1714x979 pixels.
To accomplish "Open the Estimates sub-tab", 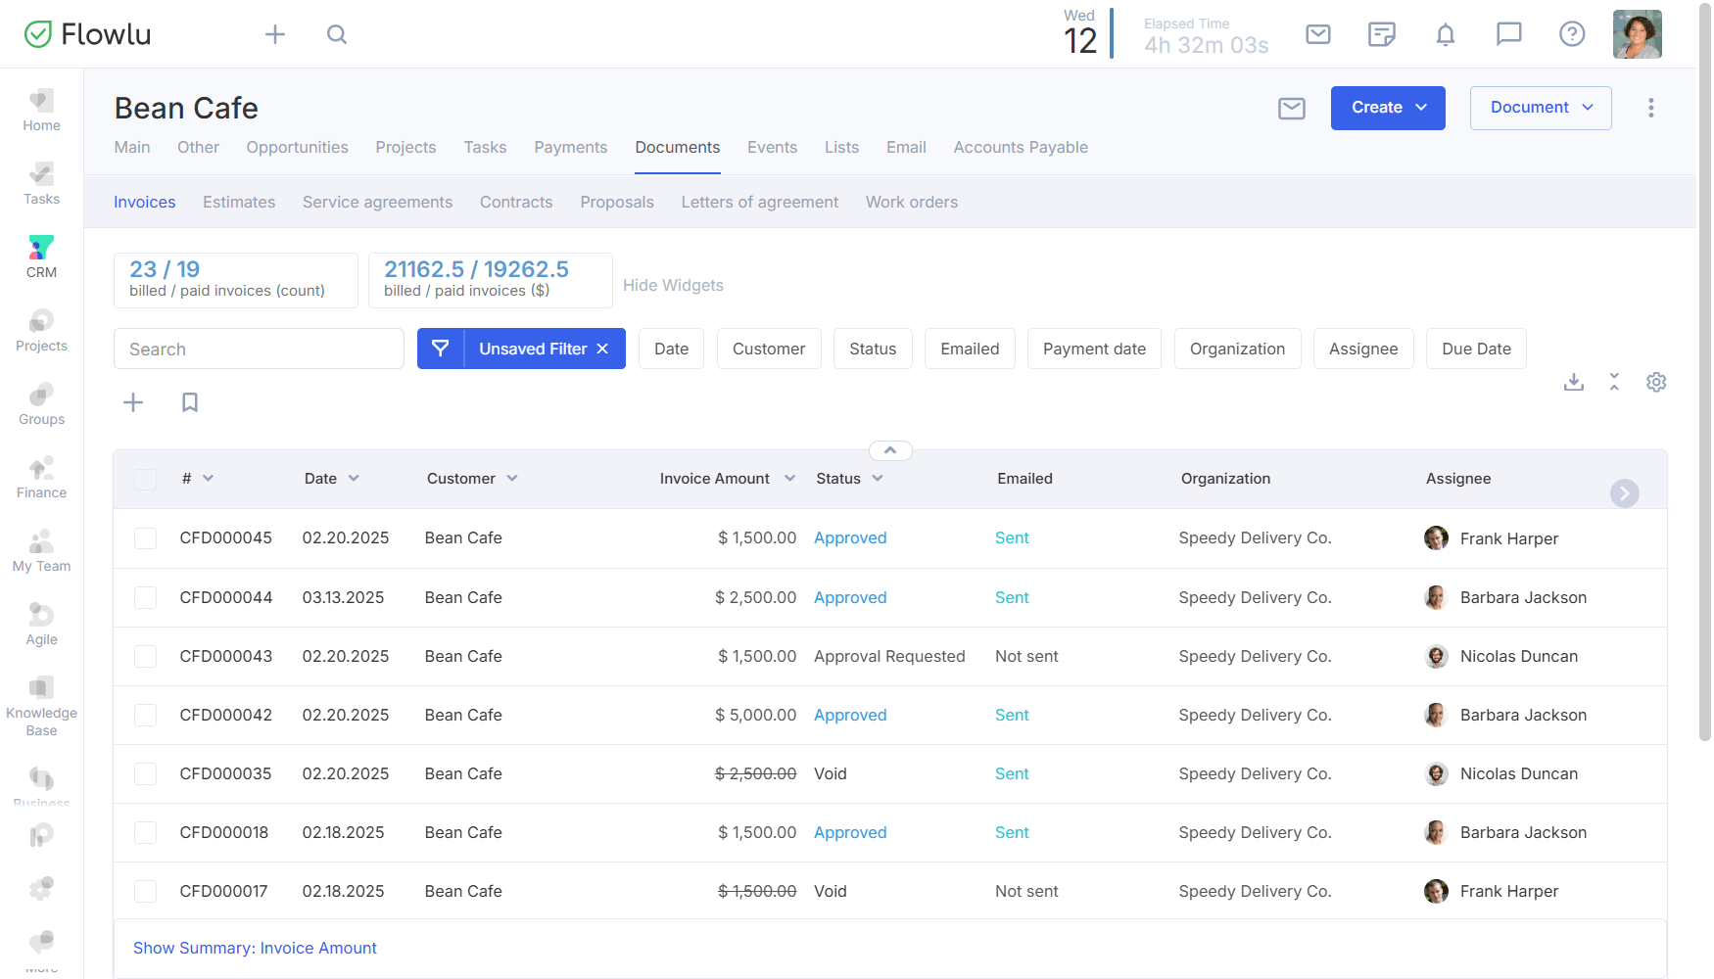I will pyautogui.click(x=239, y=202).
